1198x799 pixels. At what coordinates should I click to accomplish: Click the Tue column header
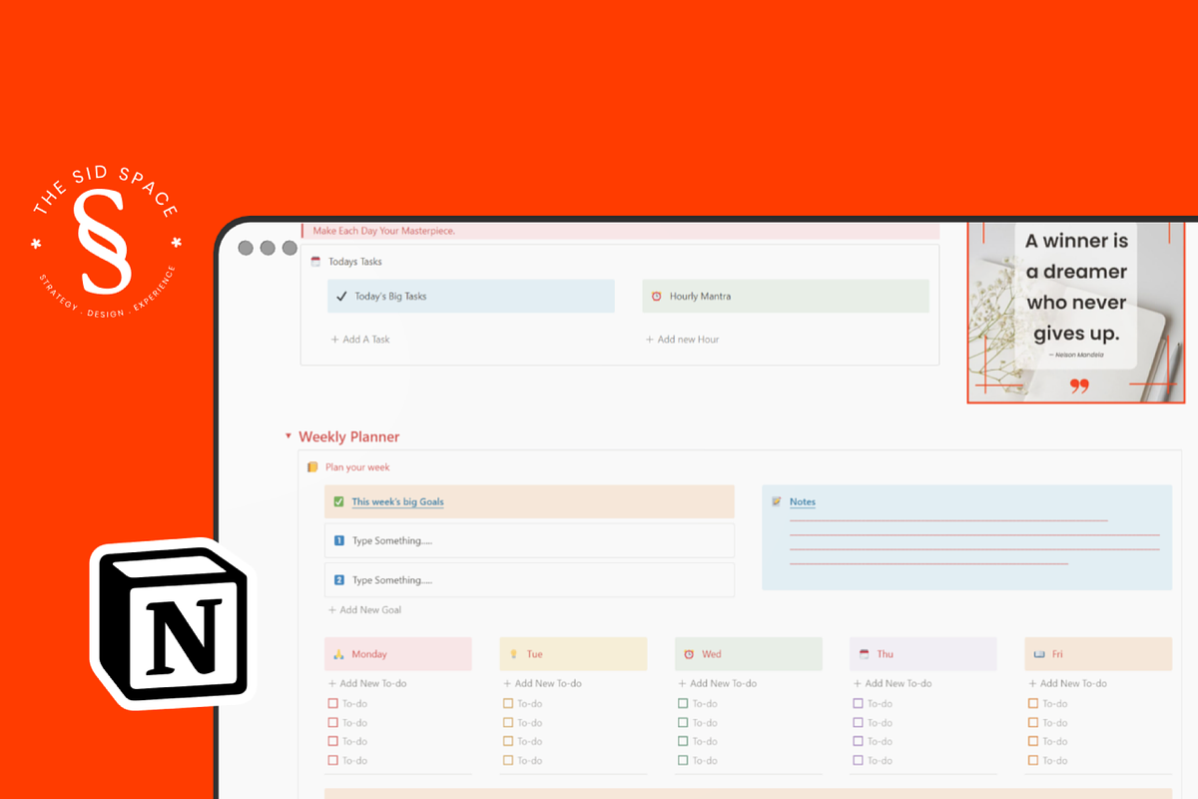click(x=573, y=654)
